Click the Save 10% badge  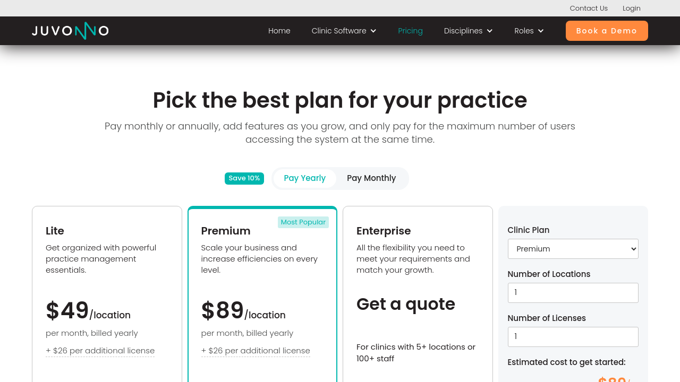pyautogui.click(x=244, y=178)
